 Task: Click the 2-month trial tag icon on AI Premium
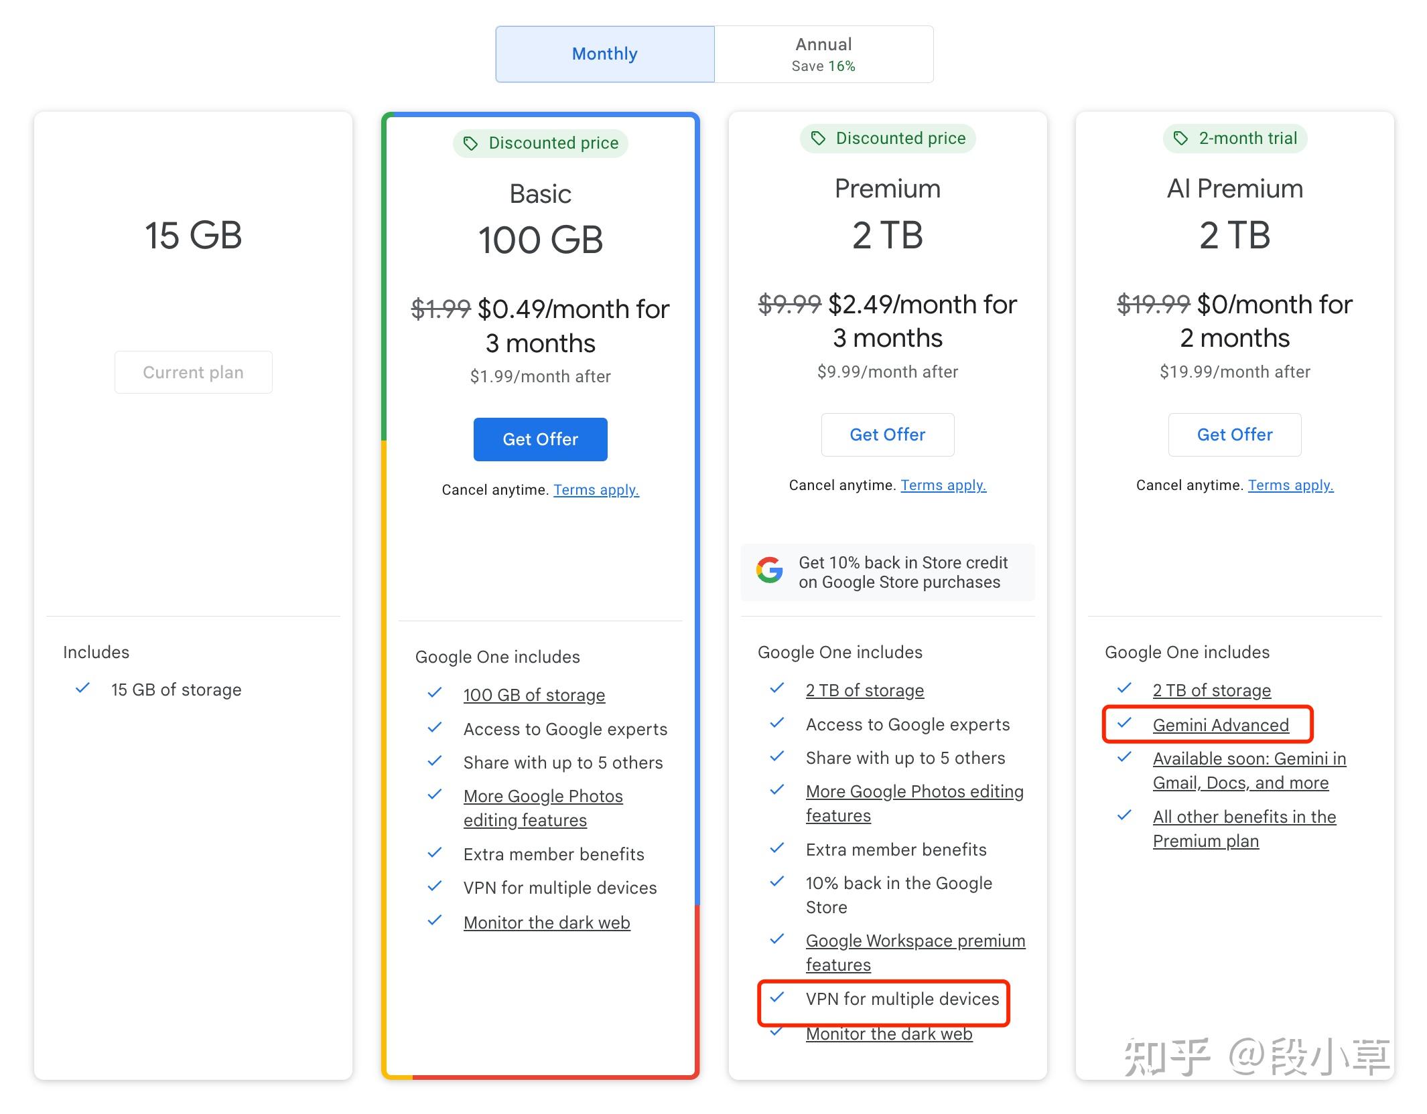[x=1179, y=139]
